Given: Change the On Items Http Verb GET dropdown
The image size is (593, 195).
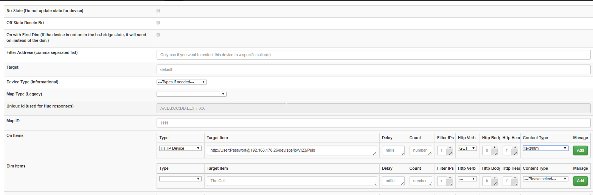Looking at the screenshot, I should [x=467, y=148].
